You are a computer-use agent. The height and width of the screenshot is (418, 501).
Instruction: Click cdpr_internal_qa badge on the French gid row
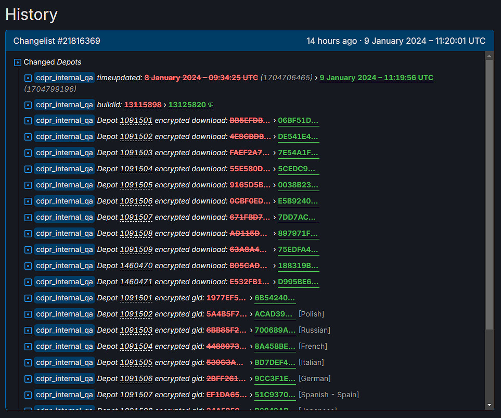65,347
